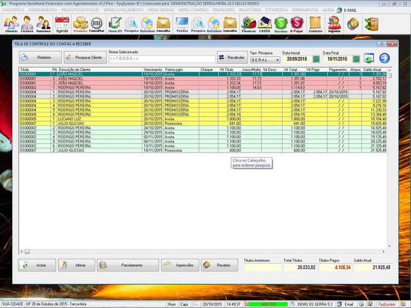Open the Menu OS icon
This screenshot has width=411, height=308.
pyautogui.click(x=115, y=24)
